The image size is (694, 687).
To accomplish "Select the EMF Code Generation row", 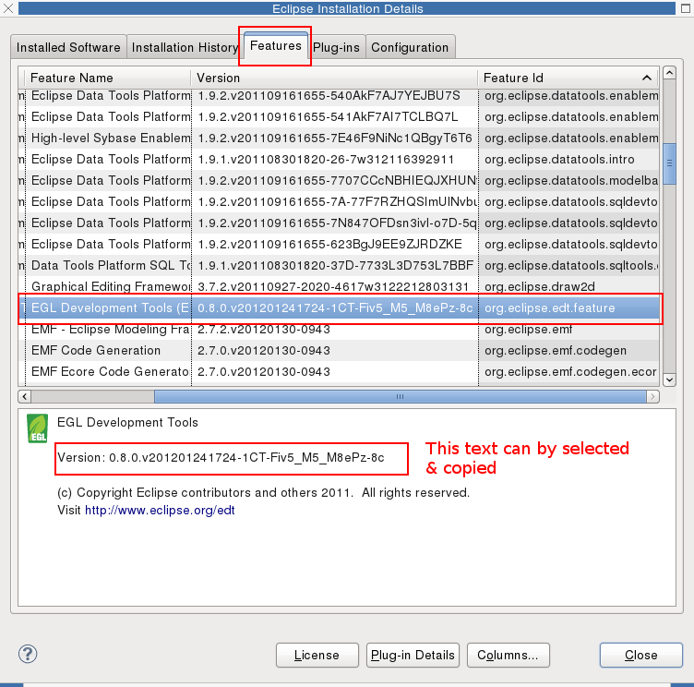I will click(340, 351).
